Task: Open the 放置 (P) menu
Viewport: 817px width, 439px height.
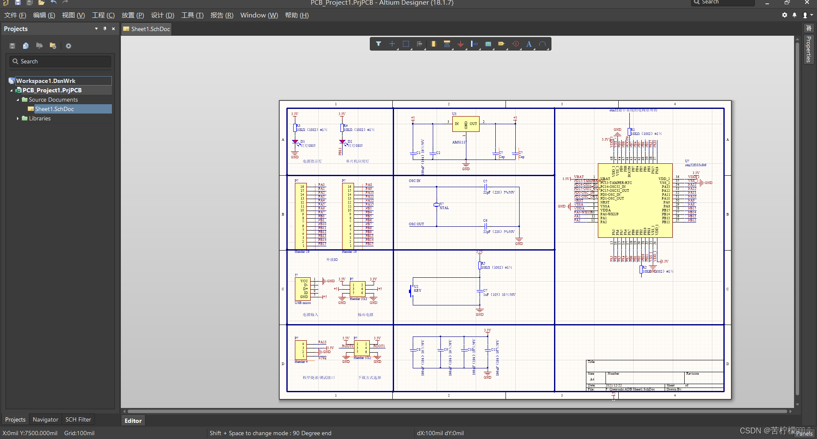Action: (x=133, y=15)
